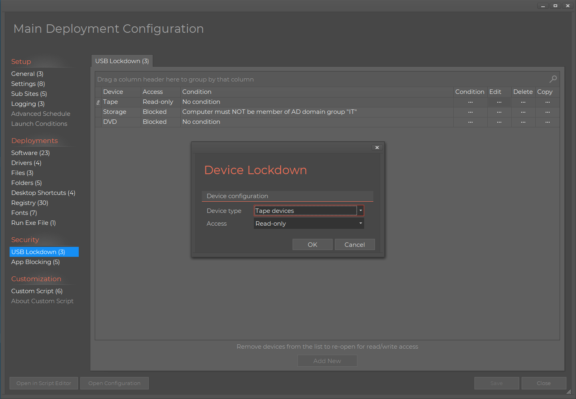The height and width of the screenshot is (399, 576).
Task: Open the Device type dropdown arrow
Action: pos(361,210)
